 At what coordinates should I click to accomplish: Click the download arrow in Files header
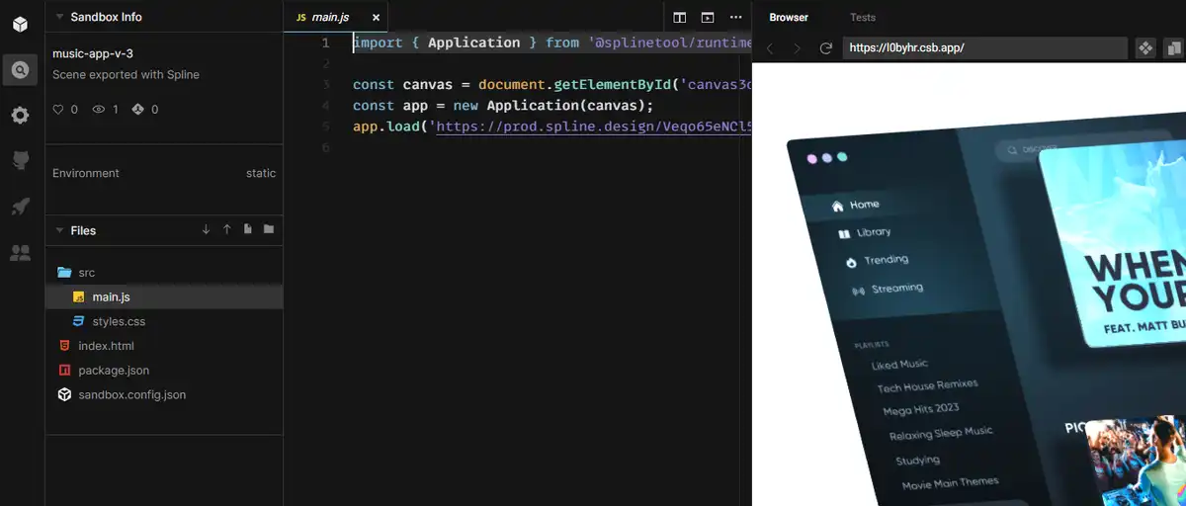(x=206, y=229)
